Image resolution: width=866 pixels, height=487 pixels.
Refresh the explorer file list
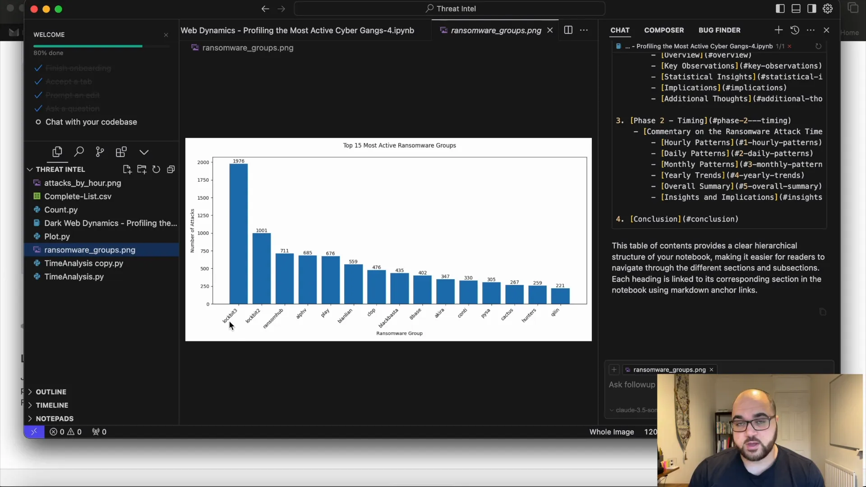point(156,170)
